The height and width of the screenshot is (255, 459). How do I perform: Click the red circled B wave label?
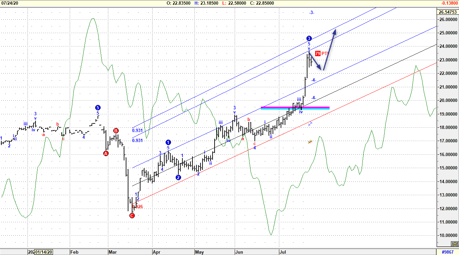[116, 130]
